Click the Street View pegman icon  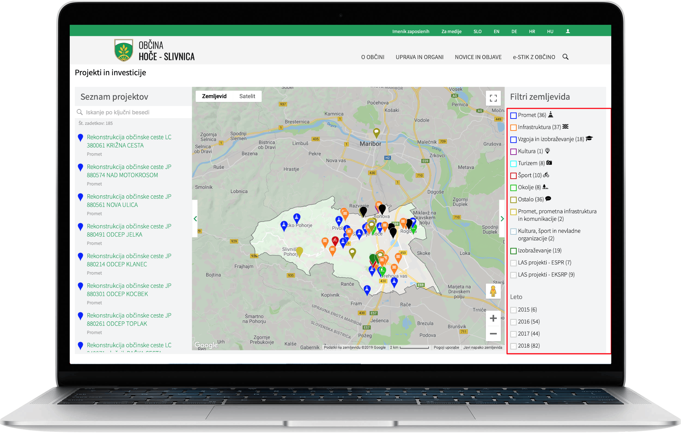pyautogui.click(x=493, y=291)
